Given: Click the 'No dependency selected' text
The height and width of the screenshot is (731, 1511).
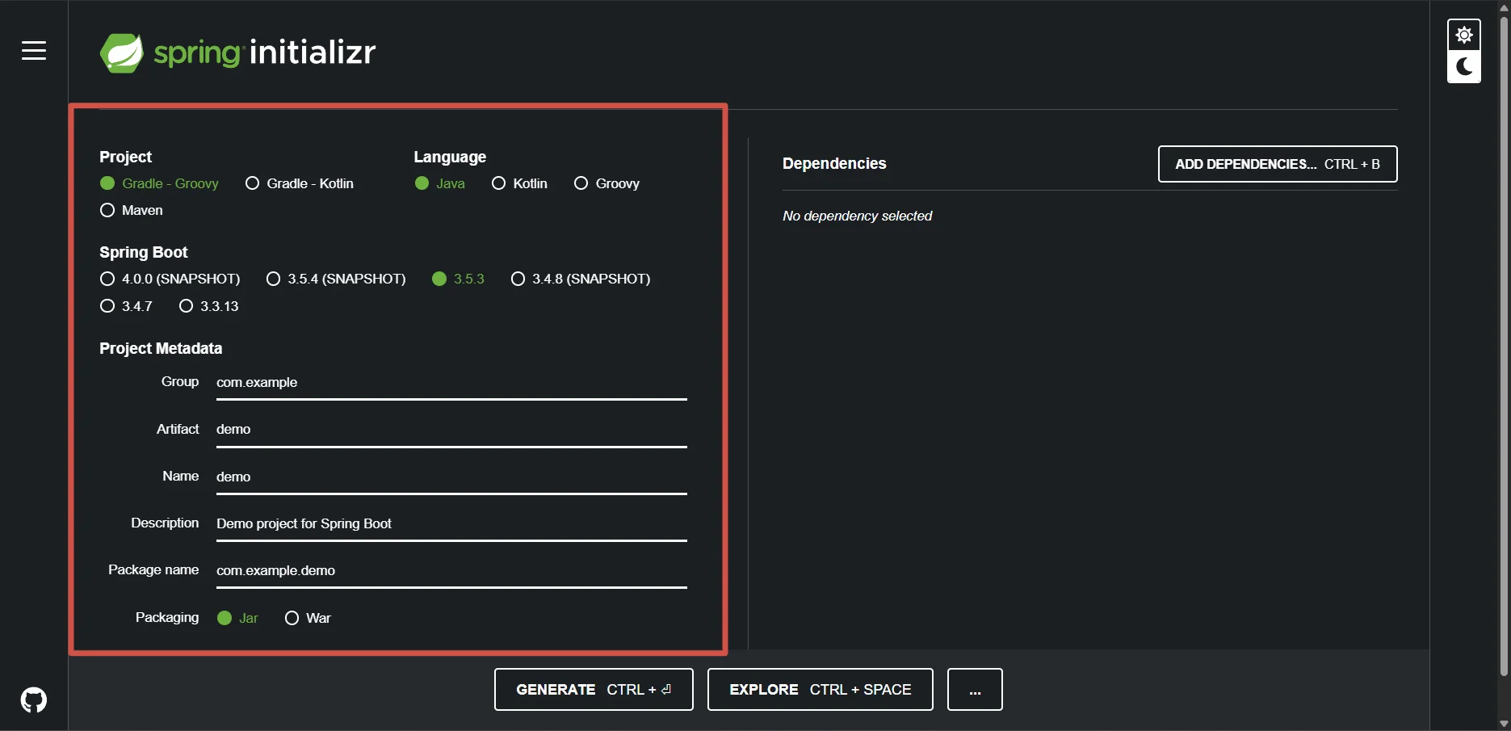Looking at the screenshot, I should [857, 216].
